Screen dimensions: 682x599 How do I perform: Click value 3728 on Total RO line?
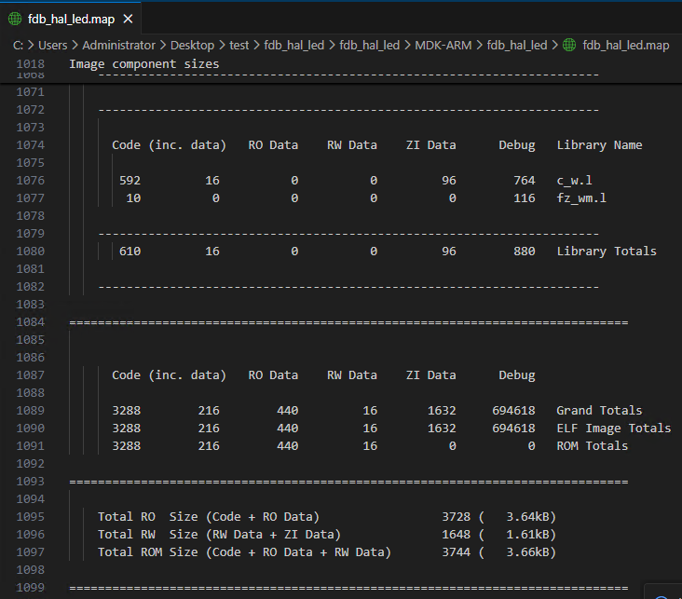(456, 516)
